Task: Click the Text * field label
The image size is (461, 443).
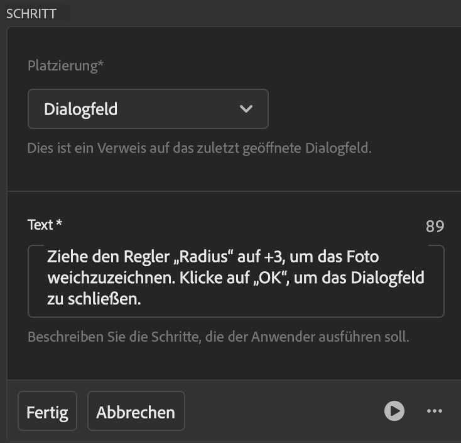Action: [x=45, y=225]
